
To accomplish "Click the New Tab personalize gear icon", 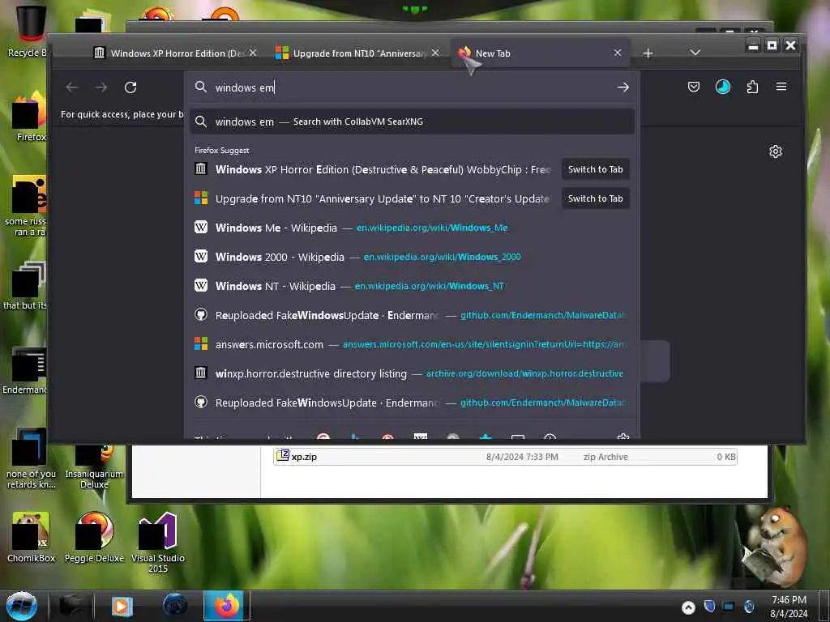I will click(776, 151).
